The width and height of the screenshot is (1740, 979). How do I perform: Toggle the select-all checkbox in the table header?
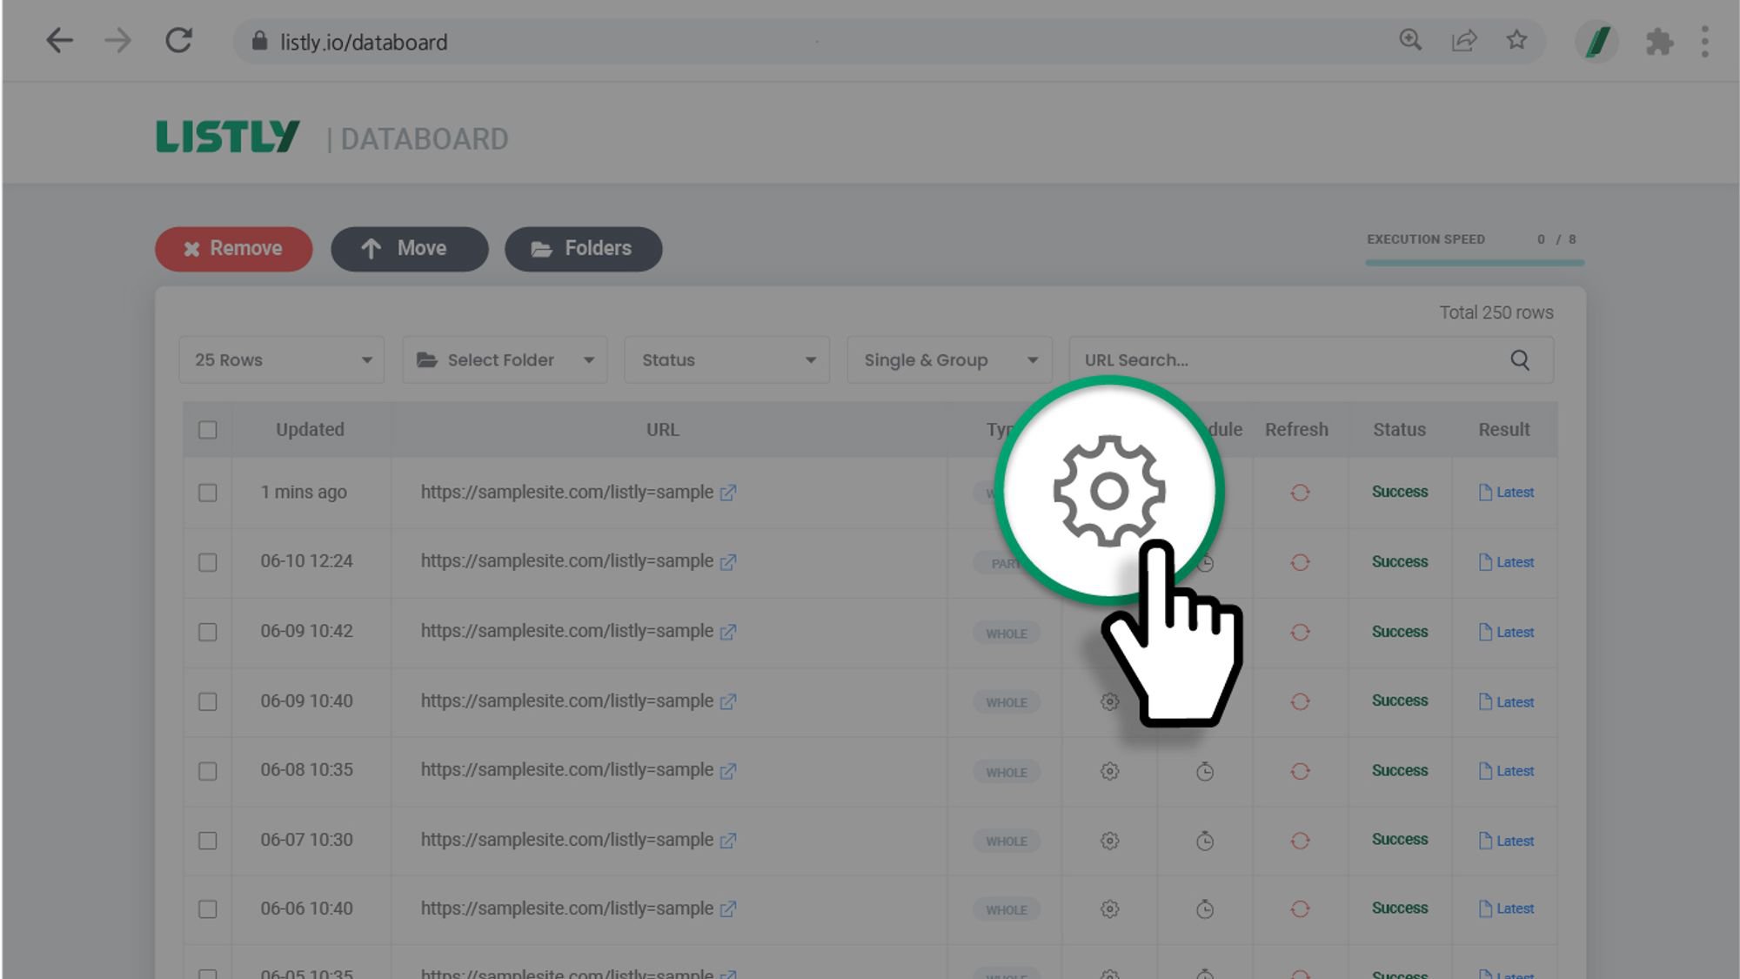click(207, 430)
